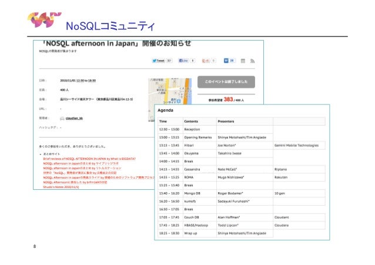Click the Contents column header
This screenshot has width=375, height=265.
tap(200, 121)
